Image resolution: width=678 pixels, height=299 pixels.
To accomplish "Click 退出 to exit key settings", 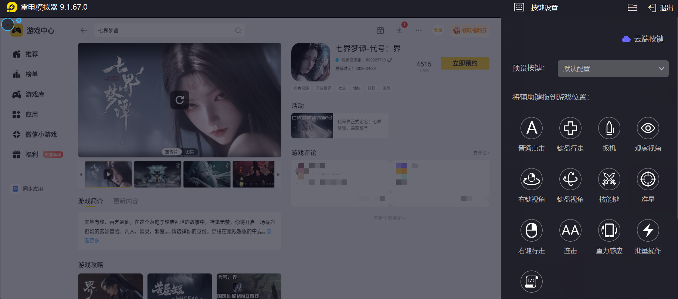I will (x=661, y=8).
